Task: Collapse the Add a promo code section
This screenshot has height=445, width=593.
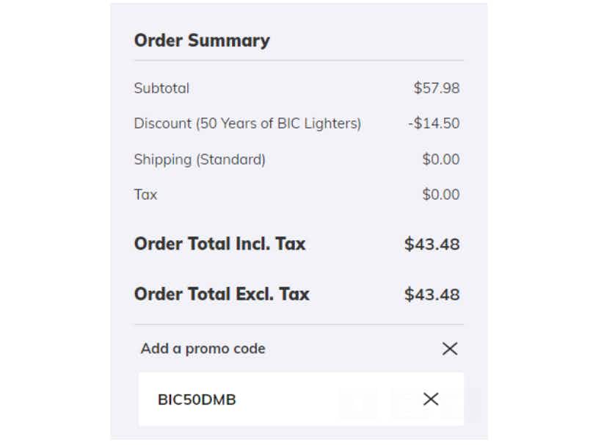Action: click(450, 349)
